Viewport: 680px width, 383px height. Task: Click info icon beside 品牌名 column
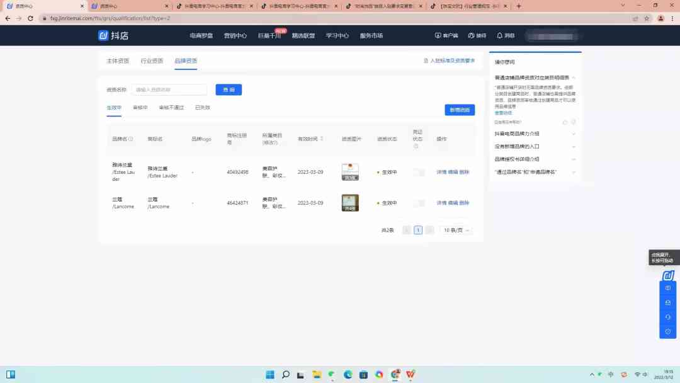tap(131, 139)
